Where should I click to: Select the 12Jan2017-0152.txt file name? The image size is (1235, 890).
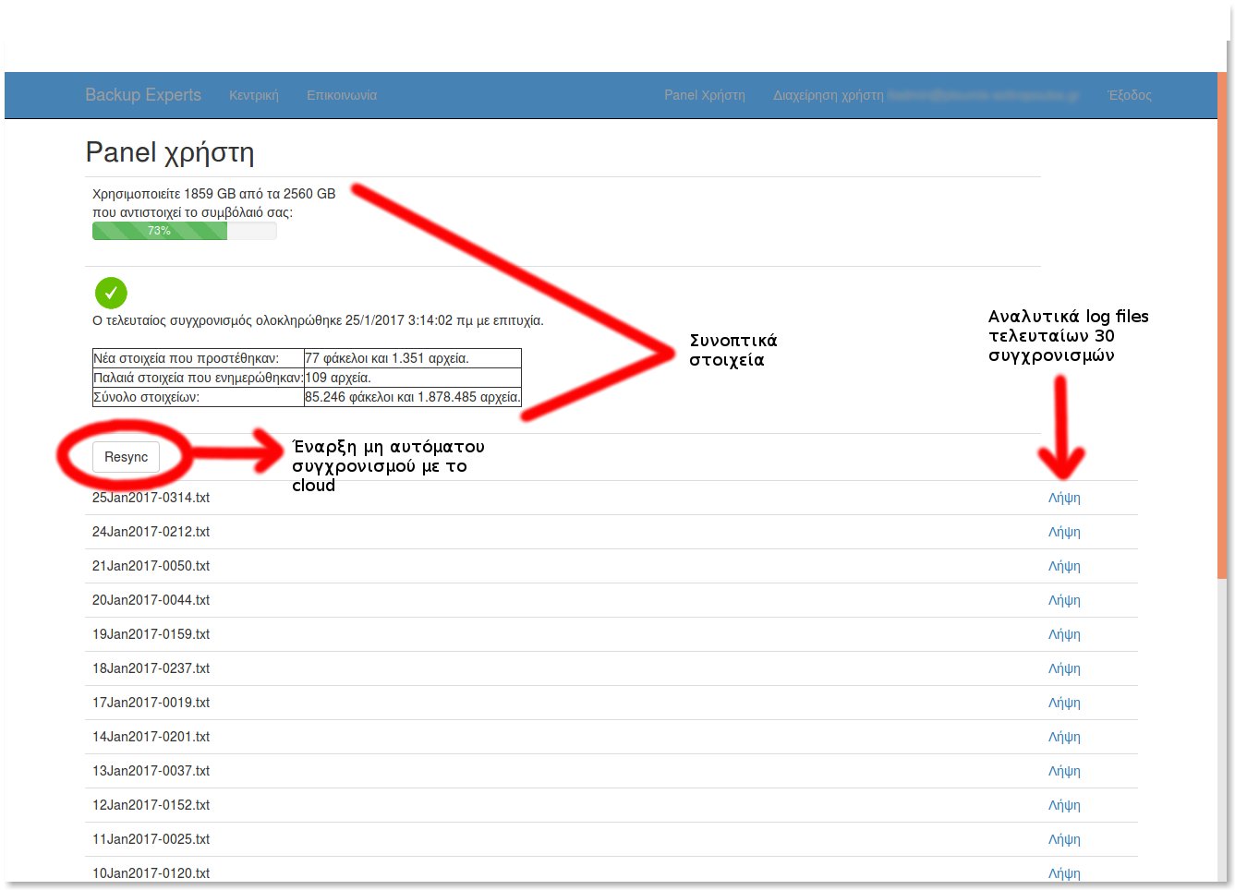click(x=151, y=805)
